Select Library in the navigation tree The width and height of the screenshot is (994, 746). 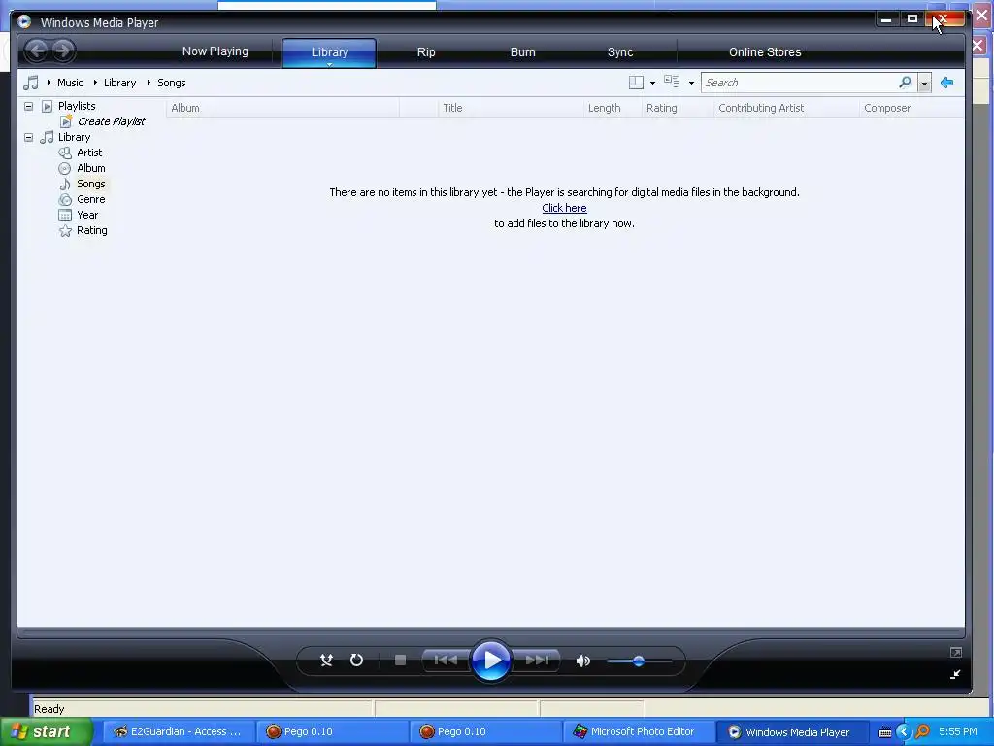(74, 137)
